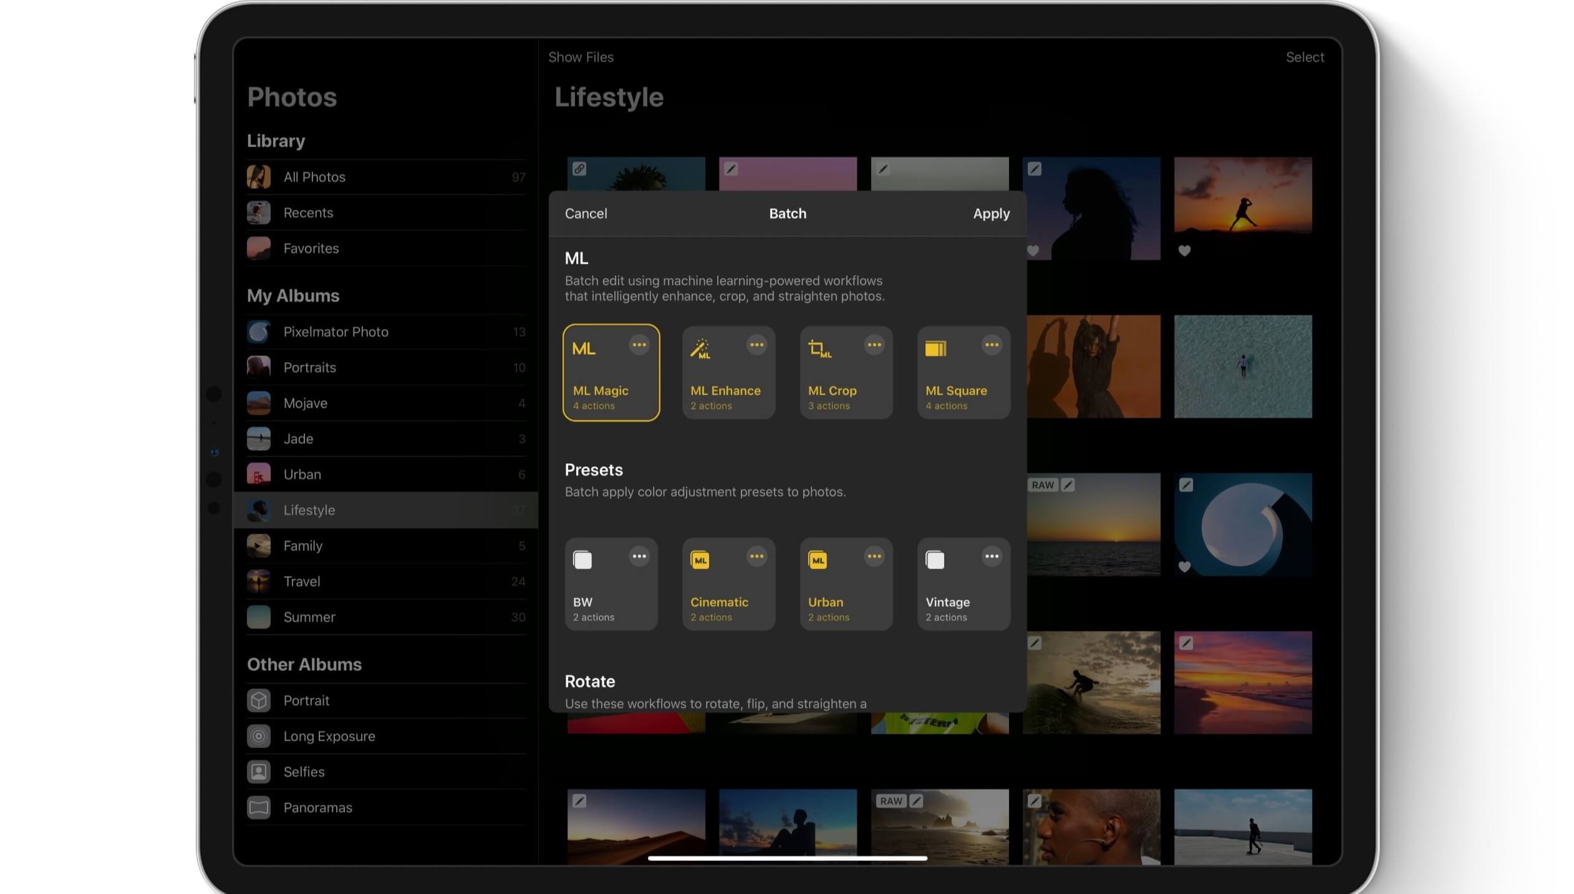The height and width of the screenshot is (894, 1574).
Task: Select the Cinematic preset card
Action: tap(728, 584)
